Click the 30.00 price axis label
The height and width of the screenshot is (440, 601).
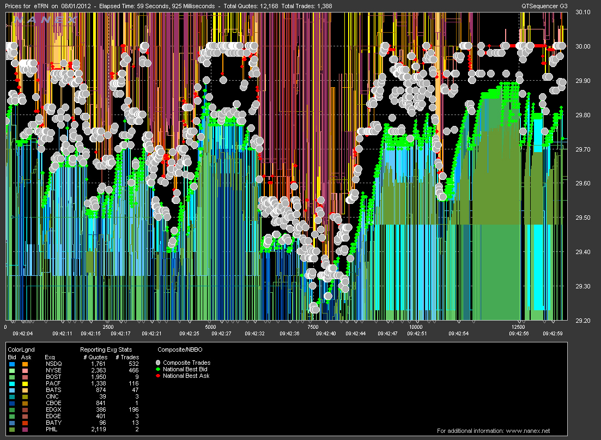click(583, 46)
